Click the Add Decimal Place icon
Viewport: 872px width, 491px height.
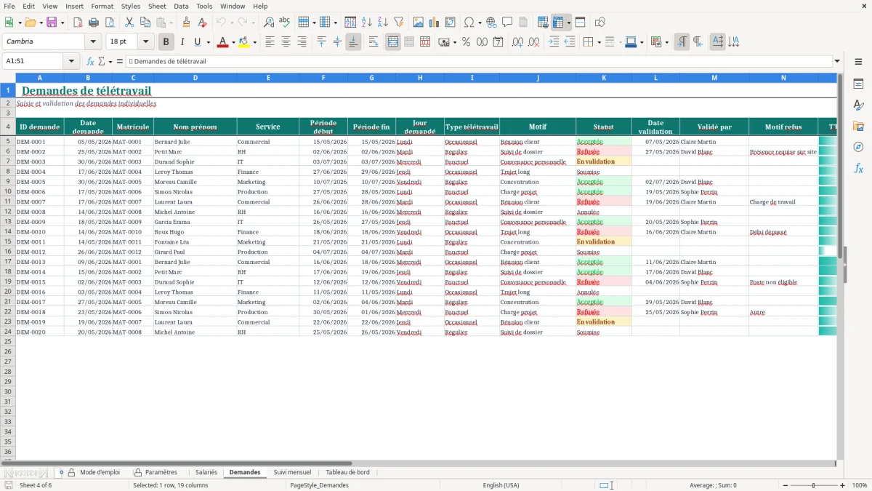(518, 42)
